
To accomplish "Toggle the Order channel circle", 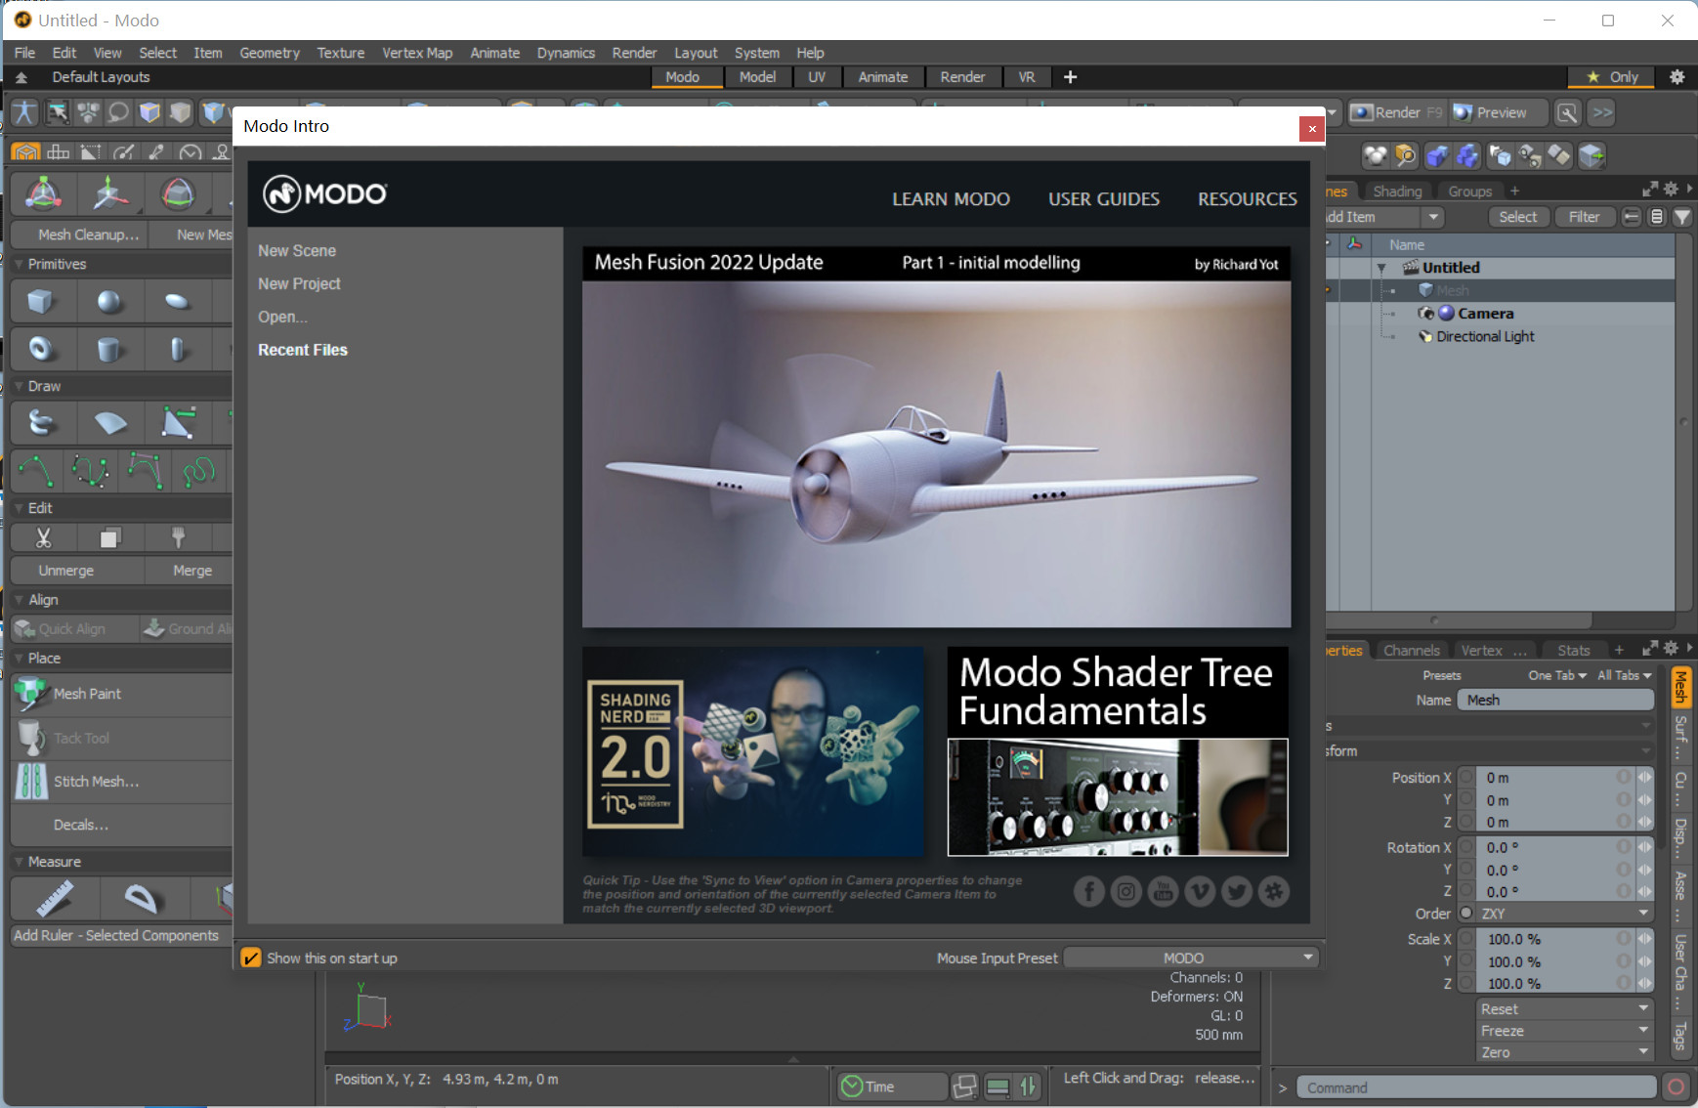I will [1465, 914].
